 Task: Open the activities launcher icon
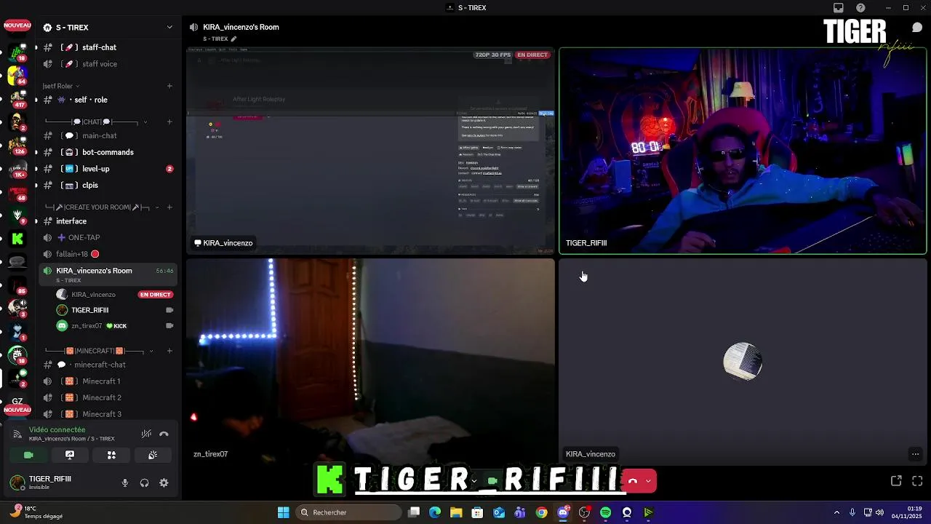pyautogui.click(x=111, y=455)
